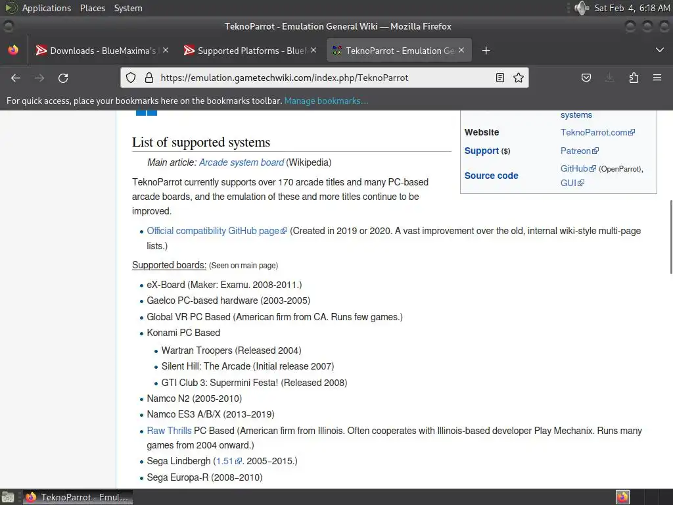Click the Namco N2 (2005-2010) entry
This screenshot has width=673, height=505.
pyautogui.click(x=194, y=398)
